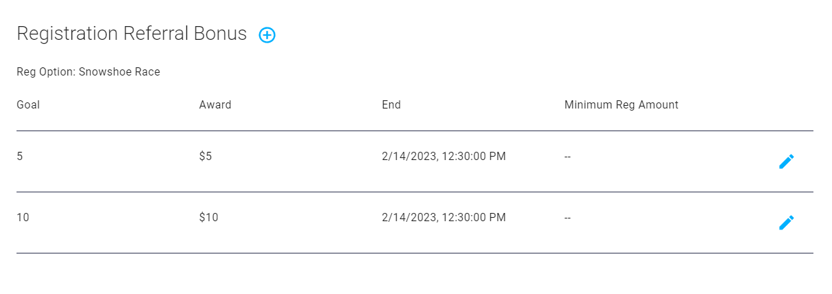This screenshot has width=832, height=294.
Task: Click the Minimum Reg Amount header
Action: (622, 105)
